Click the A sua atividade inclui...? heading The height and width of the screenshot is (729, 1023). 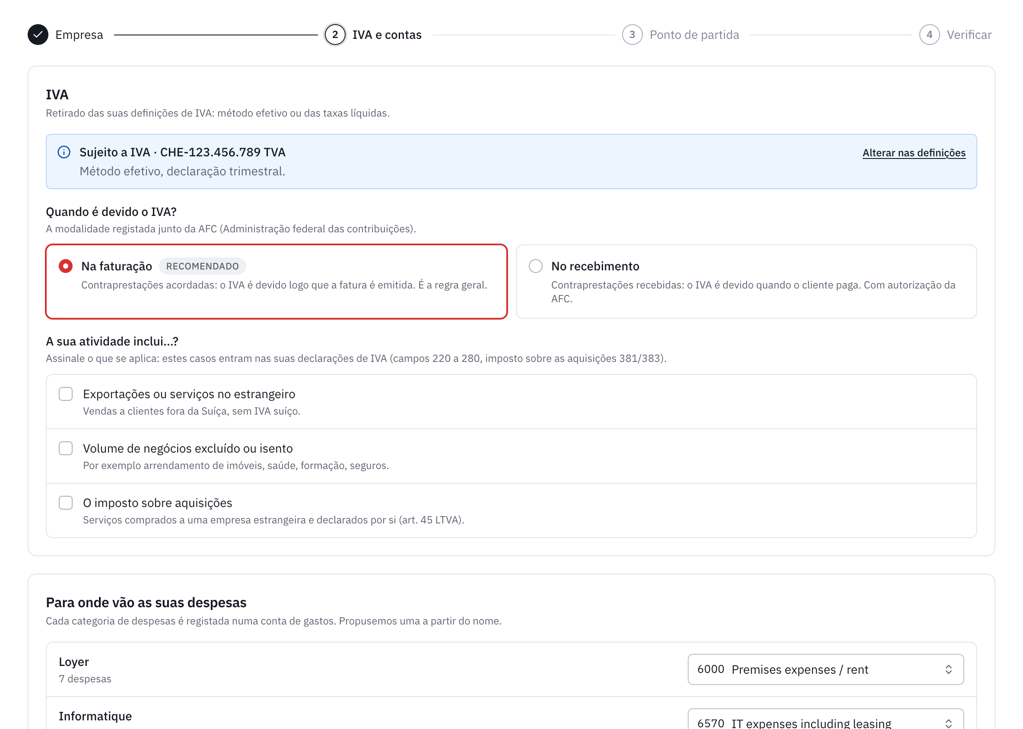112,341
